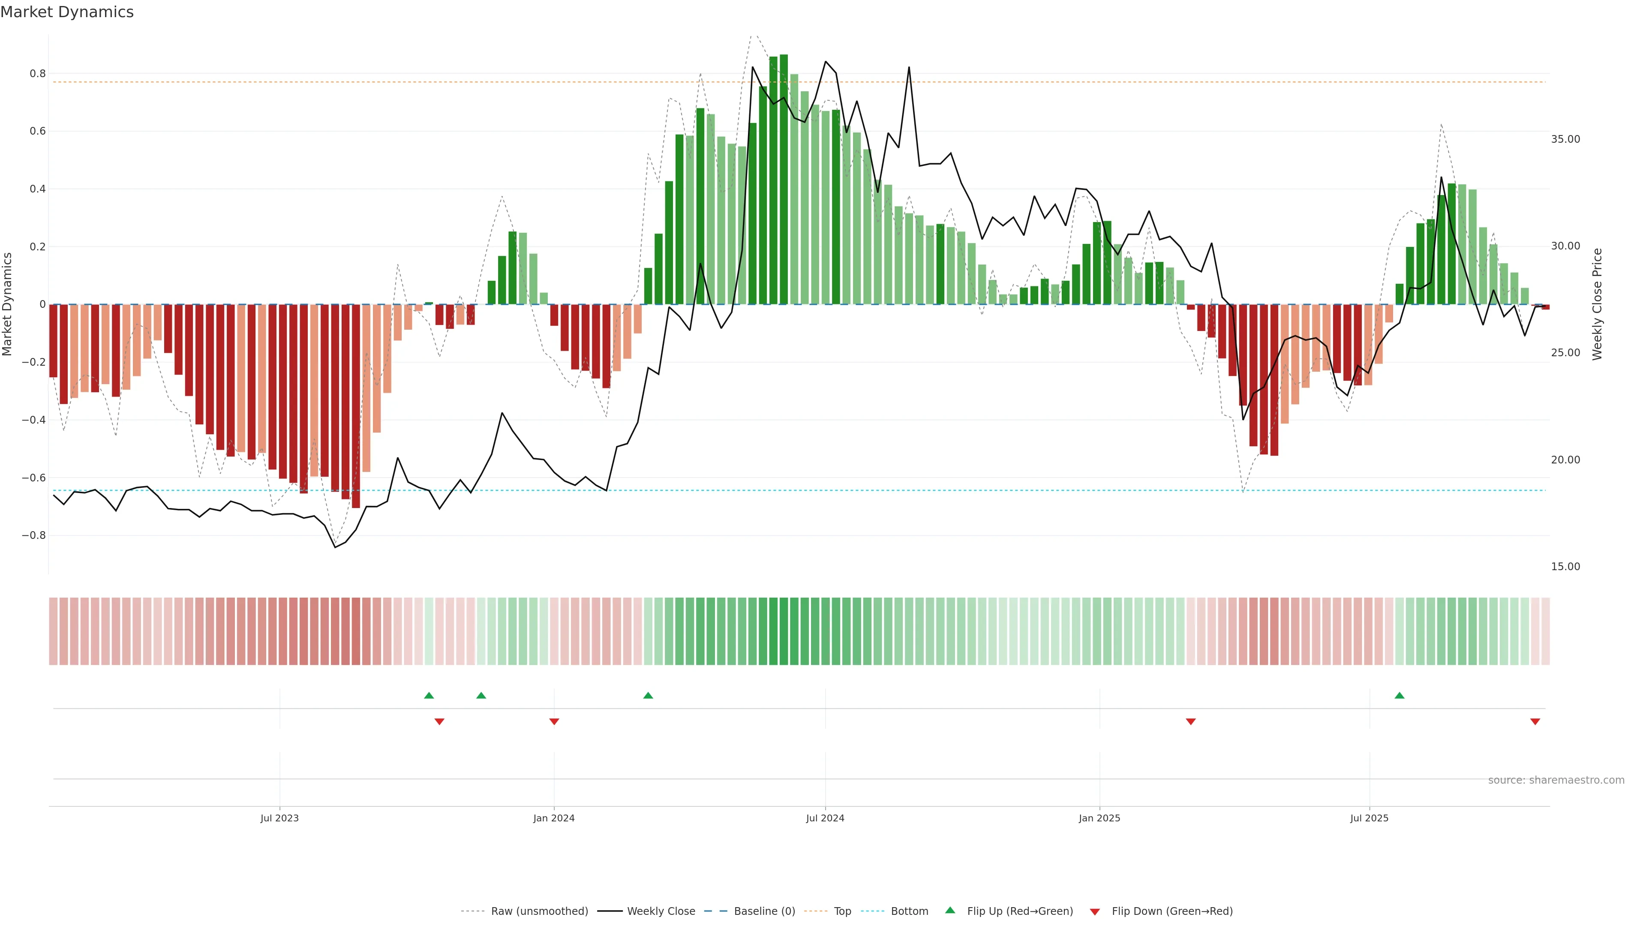This screenshot has width=1646, height=926.
Task: Click the green triangle icon in the legend
Action: pyautogui.click(x=950, y=911)
